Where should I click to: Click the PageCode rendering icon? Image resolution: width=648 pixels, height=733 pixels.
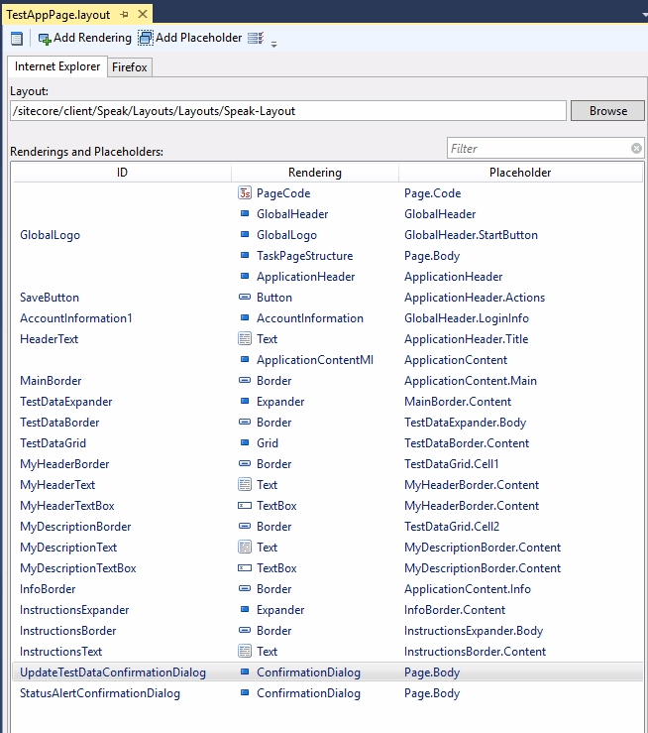(x=245, y=192)
